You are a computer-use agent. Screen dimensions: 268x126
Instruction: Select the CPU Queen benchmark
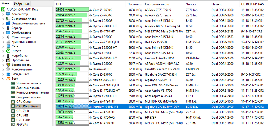24,102
